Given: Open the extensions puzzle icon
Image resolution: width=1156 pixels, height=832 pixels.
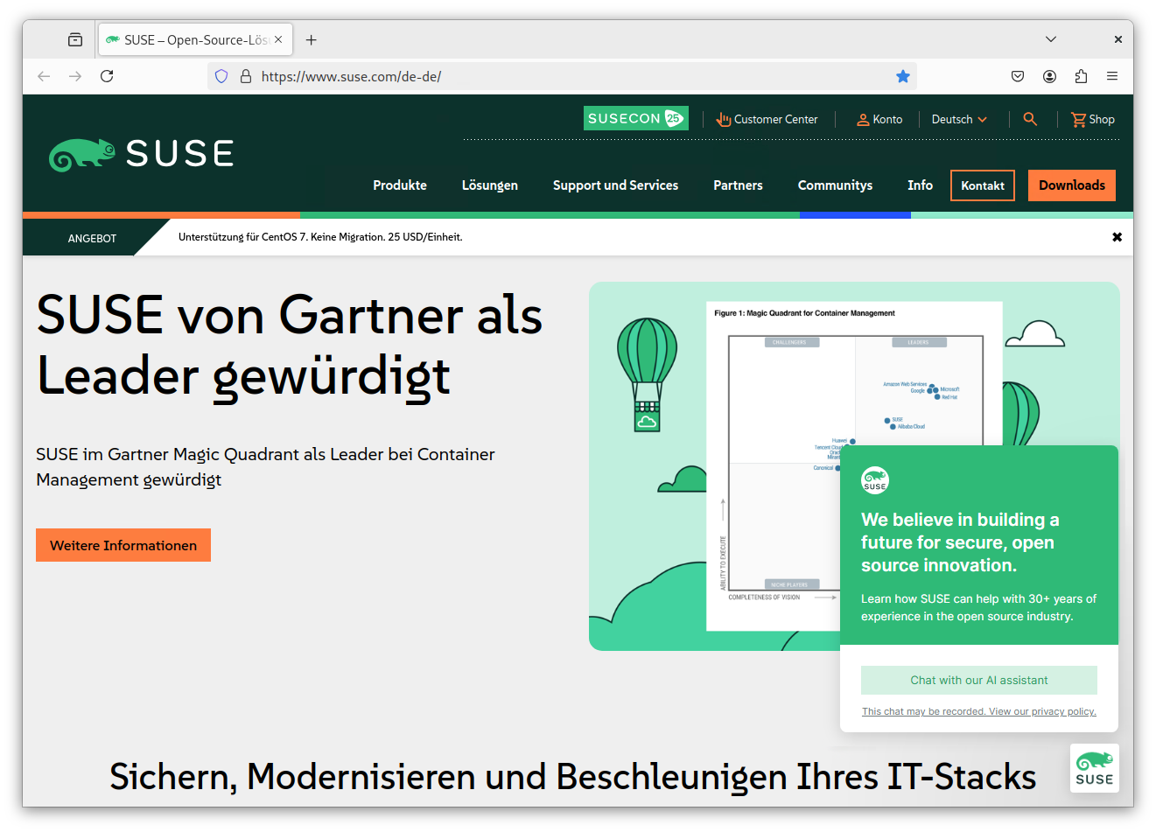Looking at the screenshot, I should click(x=1081, y=76).
